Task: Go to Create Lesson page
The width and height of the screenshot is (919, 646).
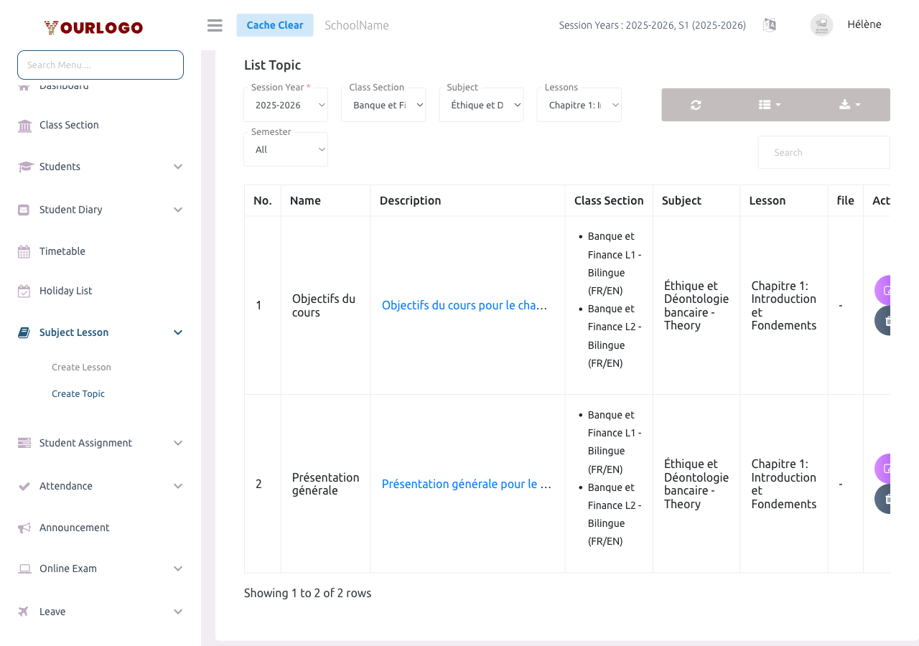Action: coord(81,367)
